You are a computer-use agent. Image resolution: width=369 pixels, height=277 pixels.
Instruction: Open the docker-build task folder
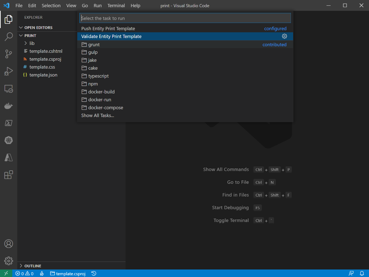(185, 92)
